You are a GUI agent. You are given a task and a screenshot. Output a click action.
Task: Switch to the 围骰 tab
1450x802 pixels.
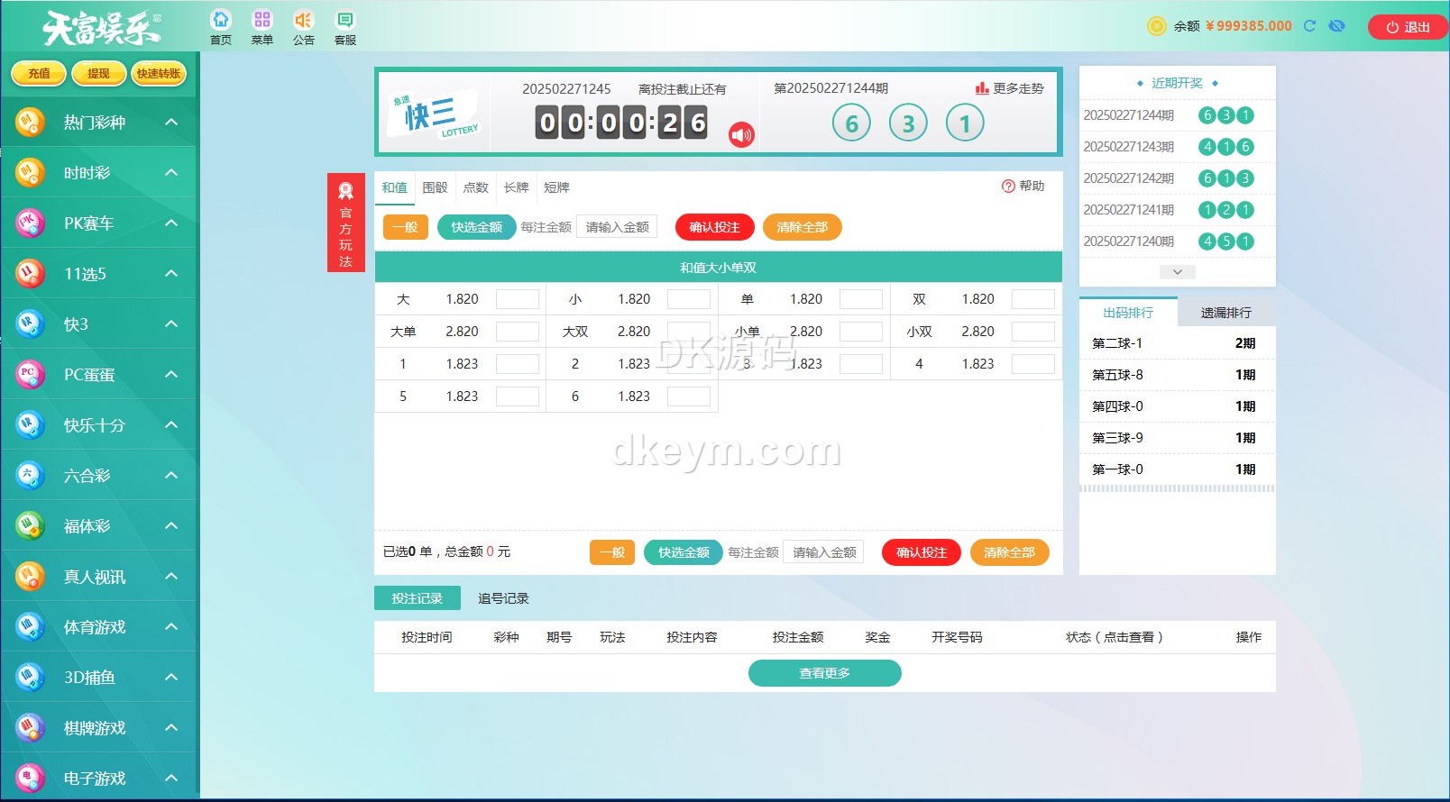tap(435, 187)
